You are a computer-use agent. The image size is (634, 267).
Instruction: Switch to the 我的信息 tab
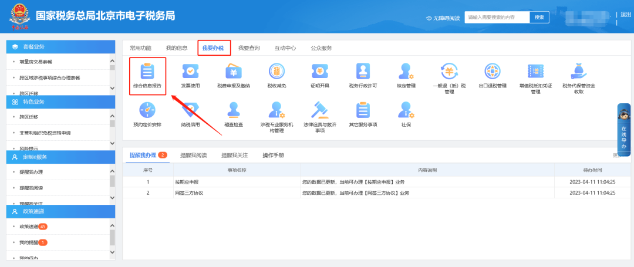pyautogui.click(x=177, y=48)
